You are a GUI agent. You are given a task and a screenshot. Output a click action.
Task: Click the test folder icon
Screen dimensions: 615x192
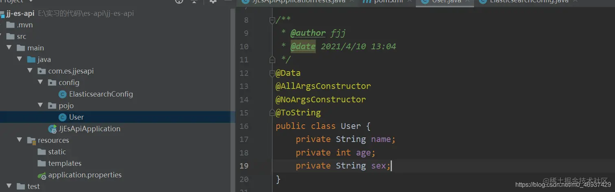21,186
